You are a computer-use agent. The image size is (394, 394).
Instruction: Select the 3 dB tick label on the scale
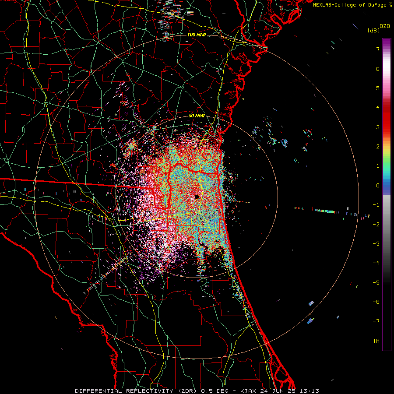378,127
